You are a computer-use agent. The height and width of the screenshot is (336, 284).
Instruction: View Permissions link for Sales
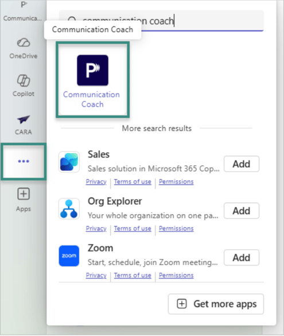(176, 181)
